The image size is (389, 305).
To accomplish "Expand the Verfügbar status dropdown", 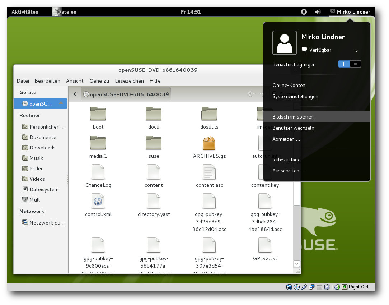I will pos(356,51).
